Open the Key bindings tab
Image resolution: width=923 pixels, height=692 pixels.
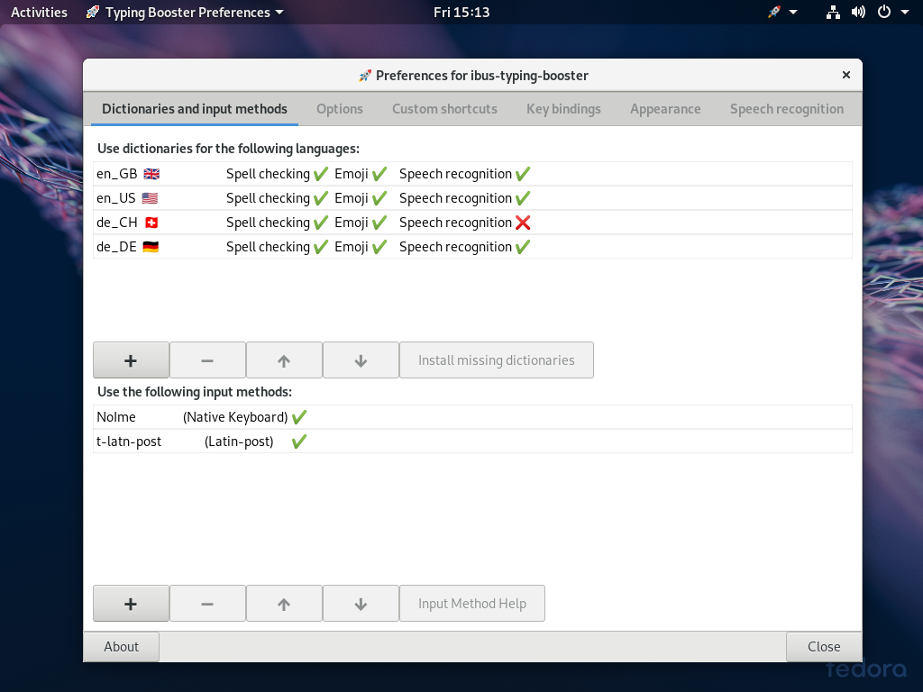point(563,109)
